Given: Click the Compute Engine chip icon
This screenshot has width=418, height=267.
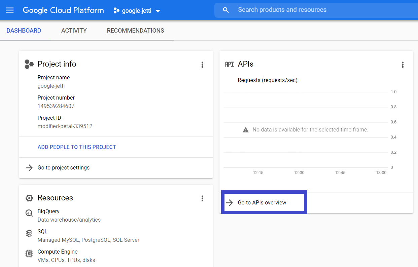Looking at the screenshot, I should click(29, 253).
